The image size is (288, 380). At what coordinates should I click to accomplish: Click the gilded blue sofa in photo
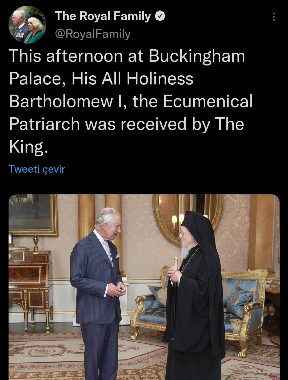199,305
